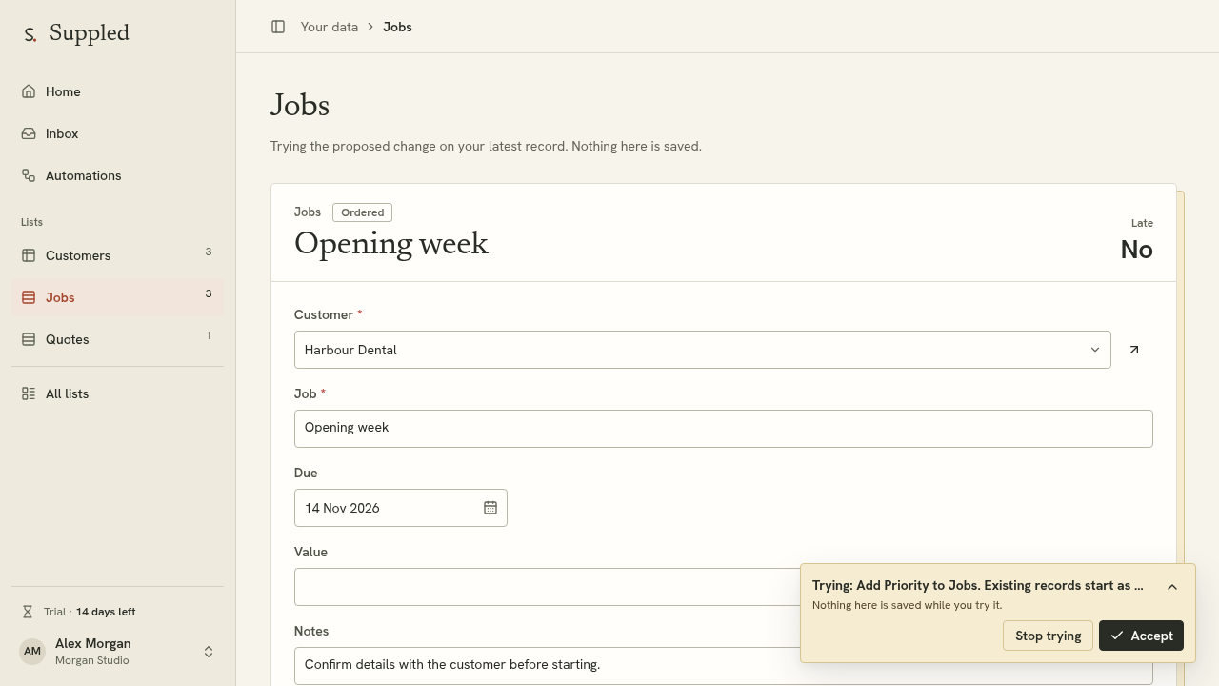
Task: Select the Jobs list in sidebar
Action: tap(117, 297)
